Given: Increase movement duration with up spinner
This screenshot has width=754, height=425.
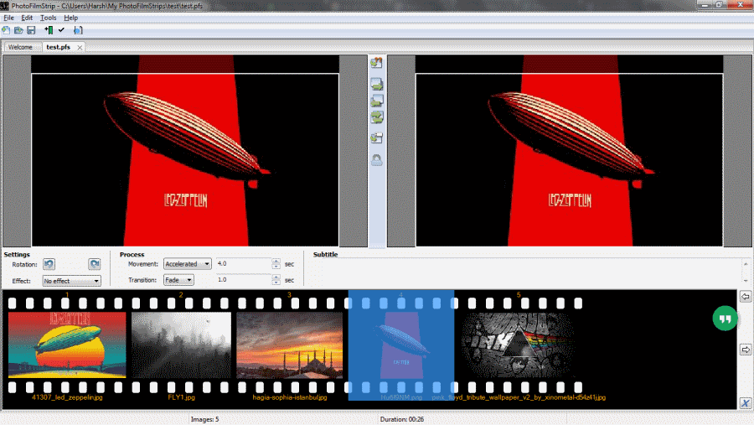Looking at the screenshot, I should pyautogui.click(x=276, y=262).
